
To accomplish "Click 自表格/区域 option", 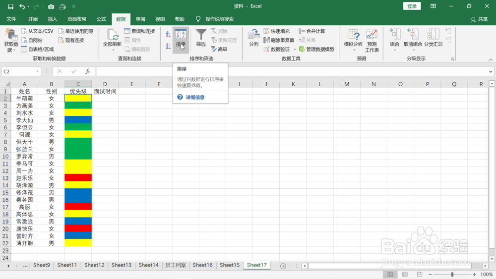I will 37,49.
